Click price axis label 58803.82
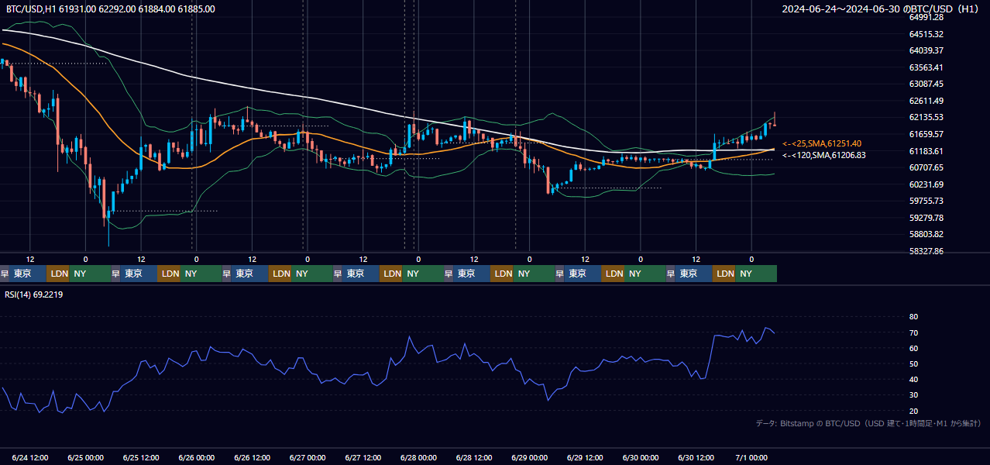This screenshot has height=465, width=990. click(926, 234)
